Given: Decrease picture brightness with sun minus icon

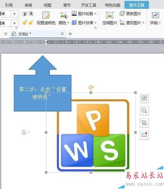Looking at the screenshot, I should click(31, 23).
